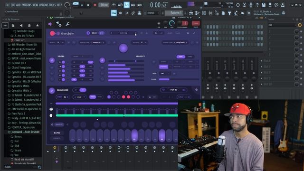Click the tempo BPM field
304x171 pixels.
104,5
